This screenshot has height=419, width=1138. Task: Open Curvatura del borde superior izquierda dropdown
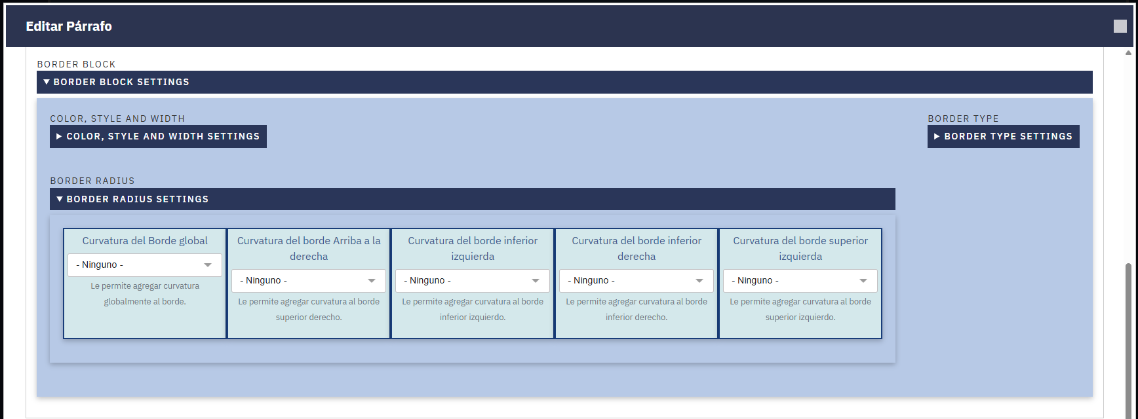[800, 280]
